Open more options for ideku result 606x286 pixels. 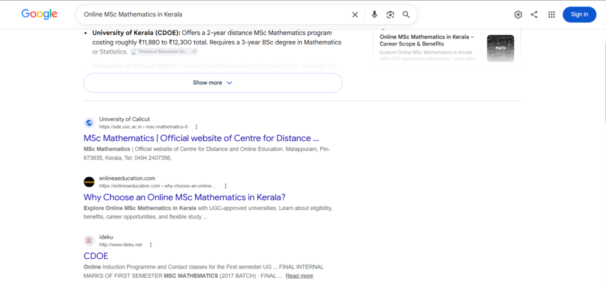point(151,245)
